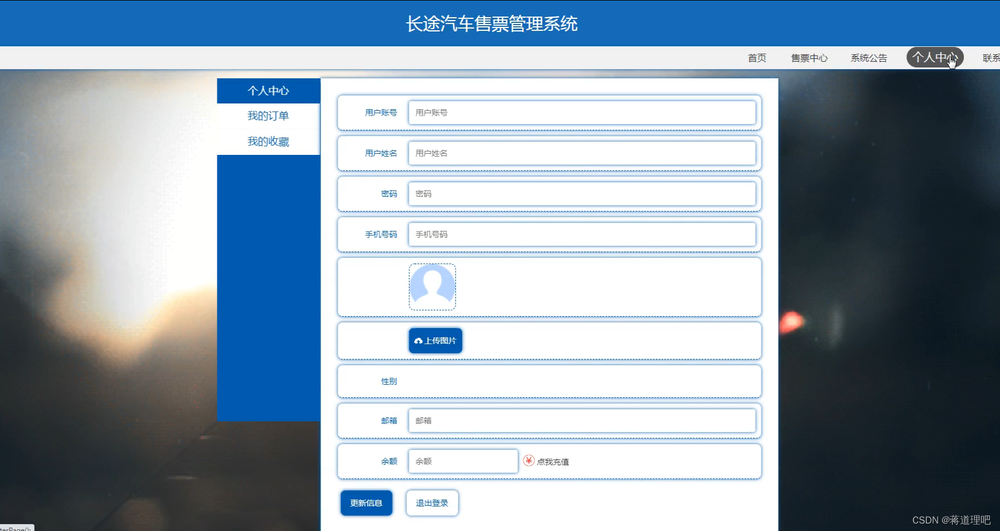Select 个人中心 in the sidebar
Viewport: 1000px width, 531px height.
(268, 90)
